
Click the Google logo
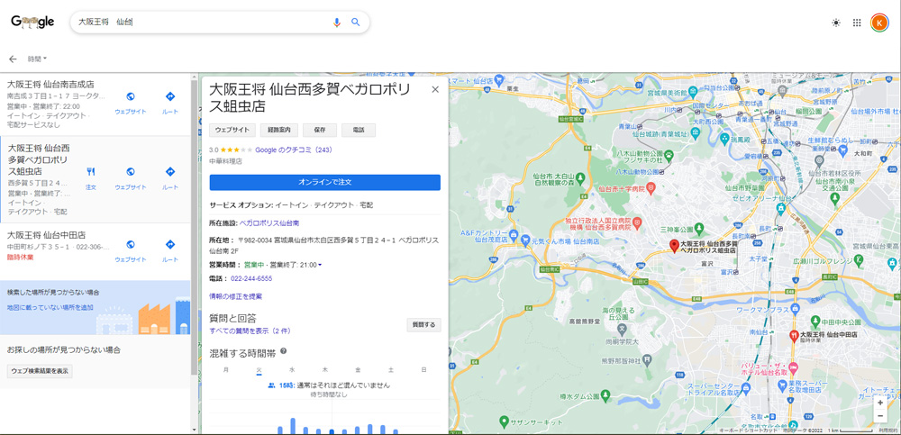tap(32, 22)
